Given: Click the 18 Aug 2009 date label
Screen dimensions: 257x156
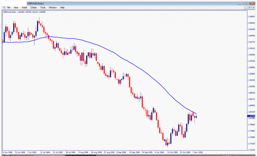Looking at the screenshot, I should (96, 152).
